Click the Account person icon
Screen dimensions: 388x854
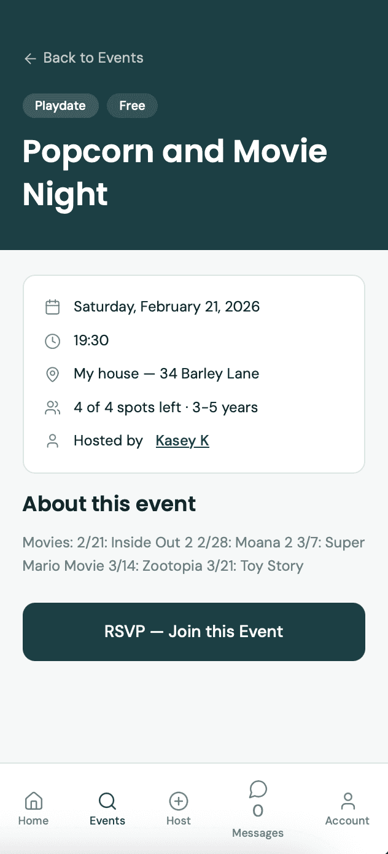pos(347,801)
